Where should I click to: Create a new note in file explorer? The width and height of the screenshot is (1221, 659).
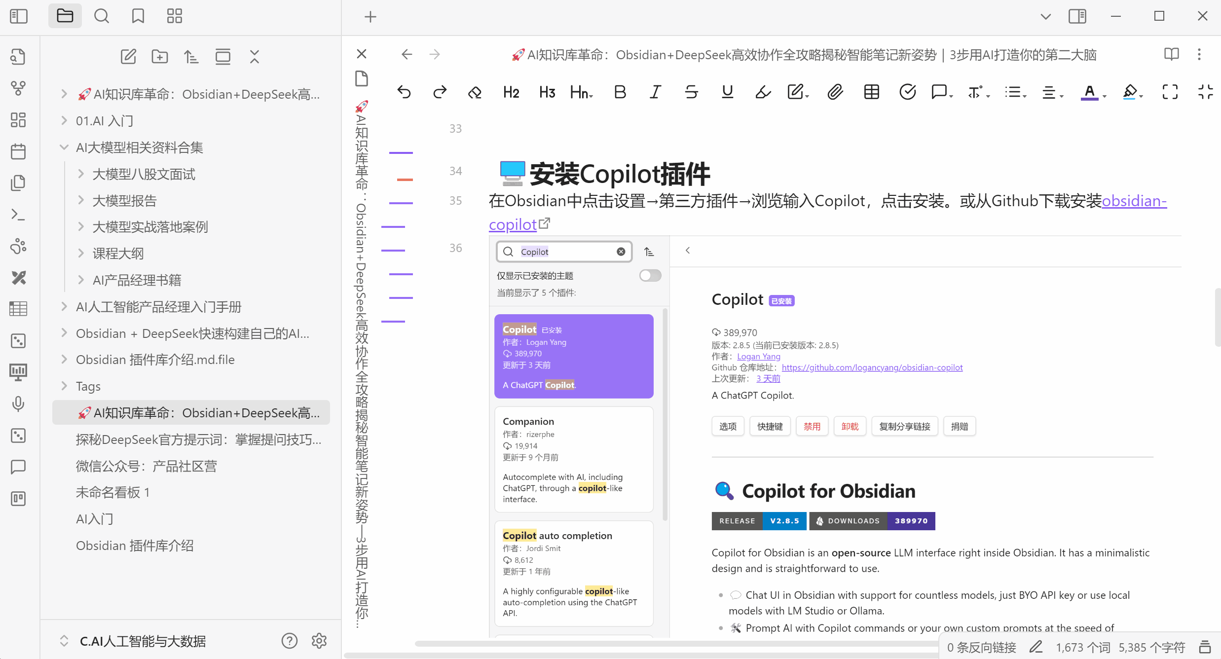[x=128, y=57]
